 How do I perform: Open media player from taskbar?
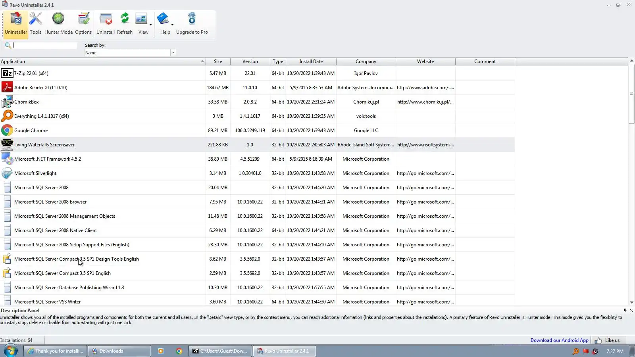(161, 351)
